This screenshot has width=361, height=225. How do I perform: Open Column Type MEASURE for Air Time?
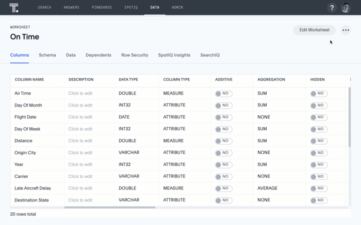point(173,93)
